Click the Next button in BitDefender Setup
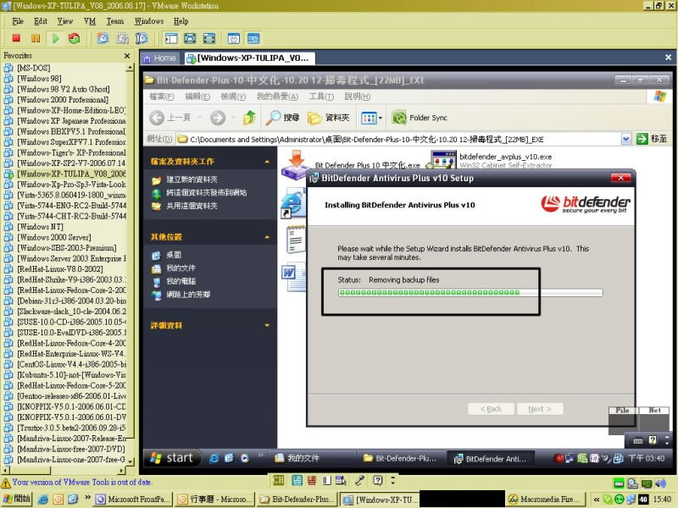The width and height of the screenshot is (678, 508). (x=540, y=409)
